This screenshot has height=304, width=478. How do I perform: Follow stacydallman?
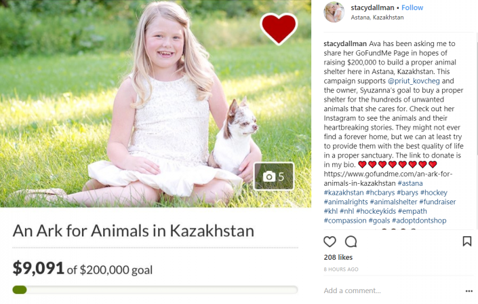(412, 8)
